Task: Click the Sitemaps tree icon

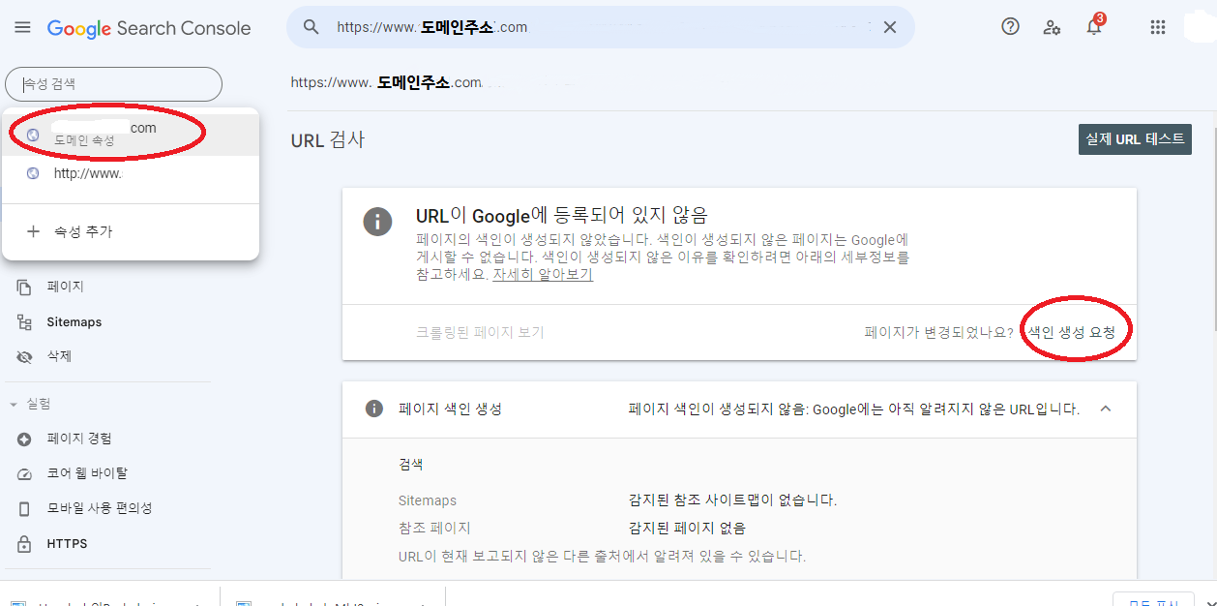Action: pos(25,322)
